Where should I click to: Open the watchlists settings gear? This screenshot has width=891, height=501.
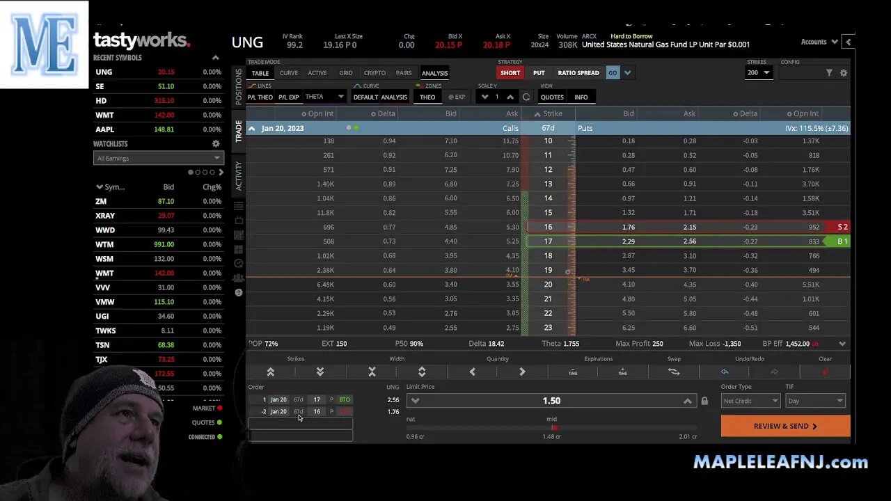(216, 143)
